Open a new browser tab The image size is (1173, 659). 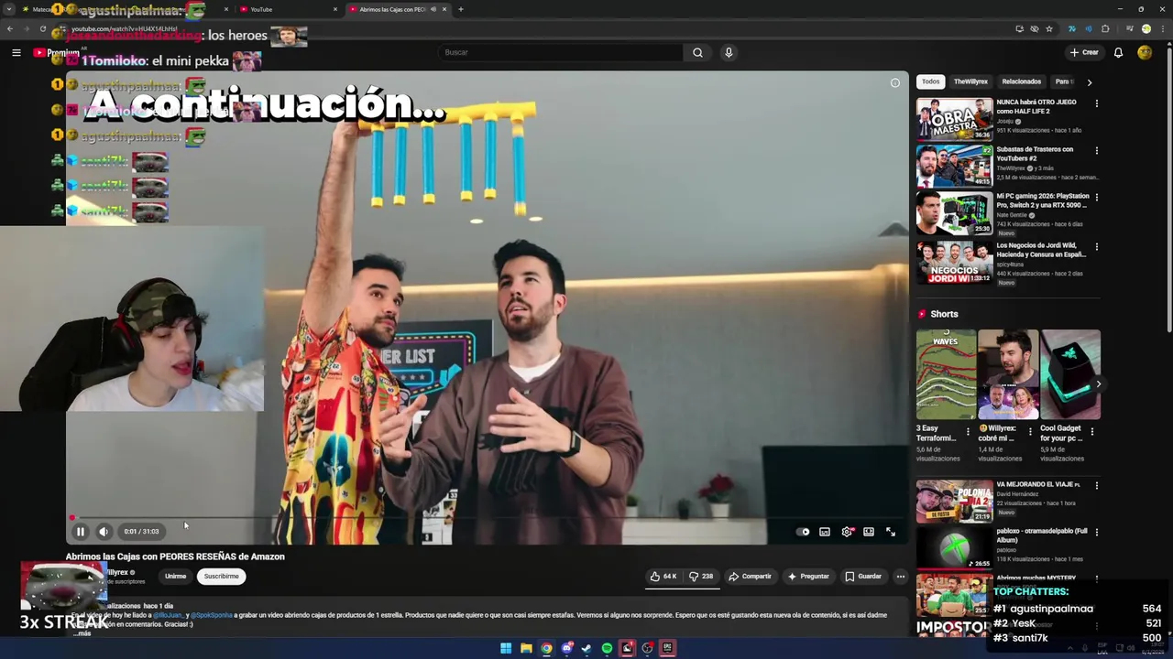460,9
